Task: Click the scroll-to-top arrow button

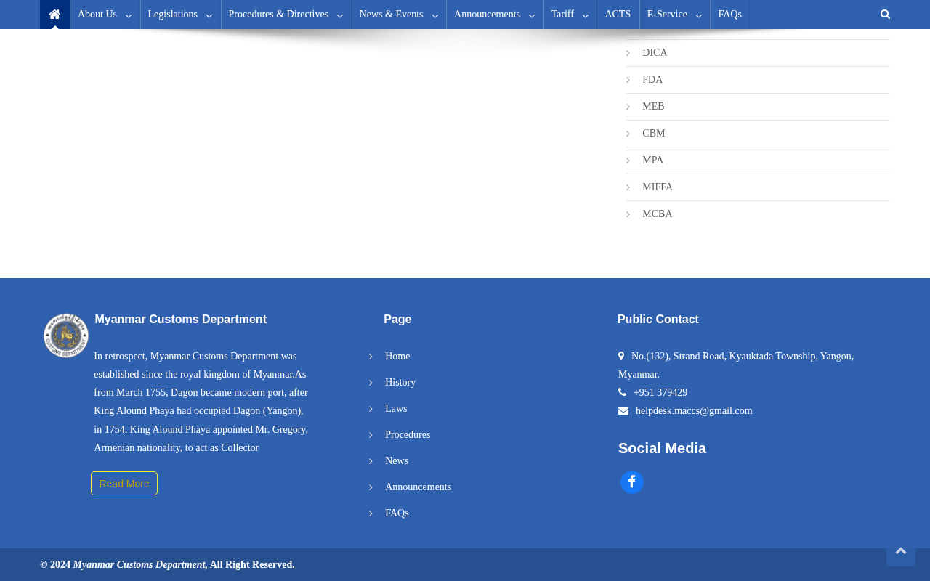Action: [901, 552]
